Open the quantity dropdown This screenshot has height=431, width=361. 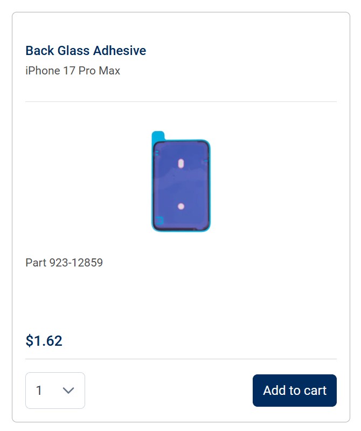(x=55, y=391)
